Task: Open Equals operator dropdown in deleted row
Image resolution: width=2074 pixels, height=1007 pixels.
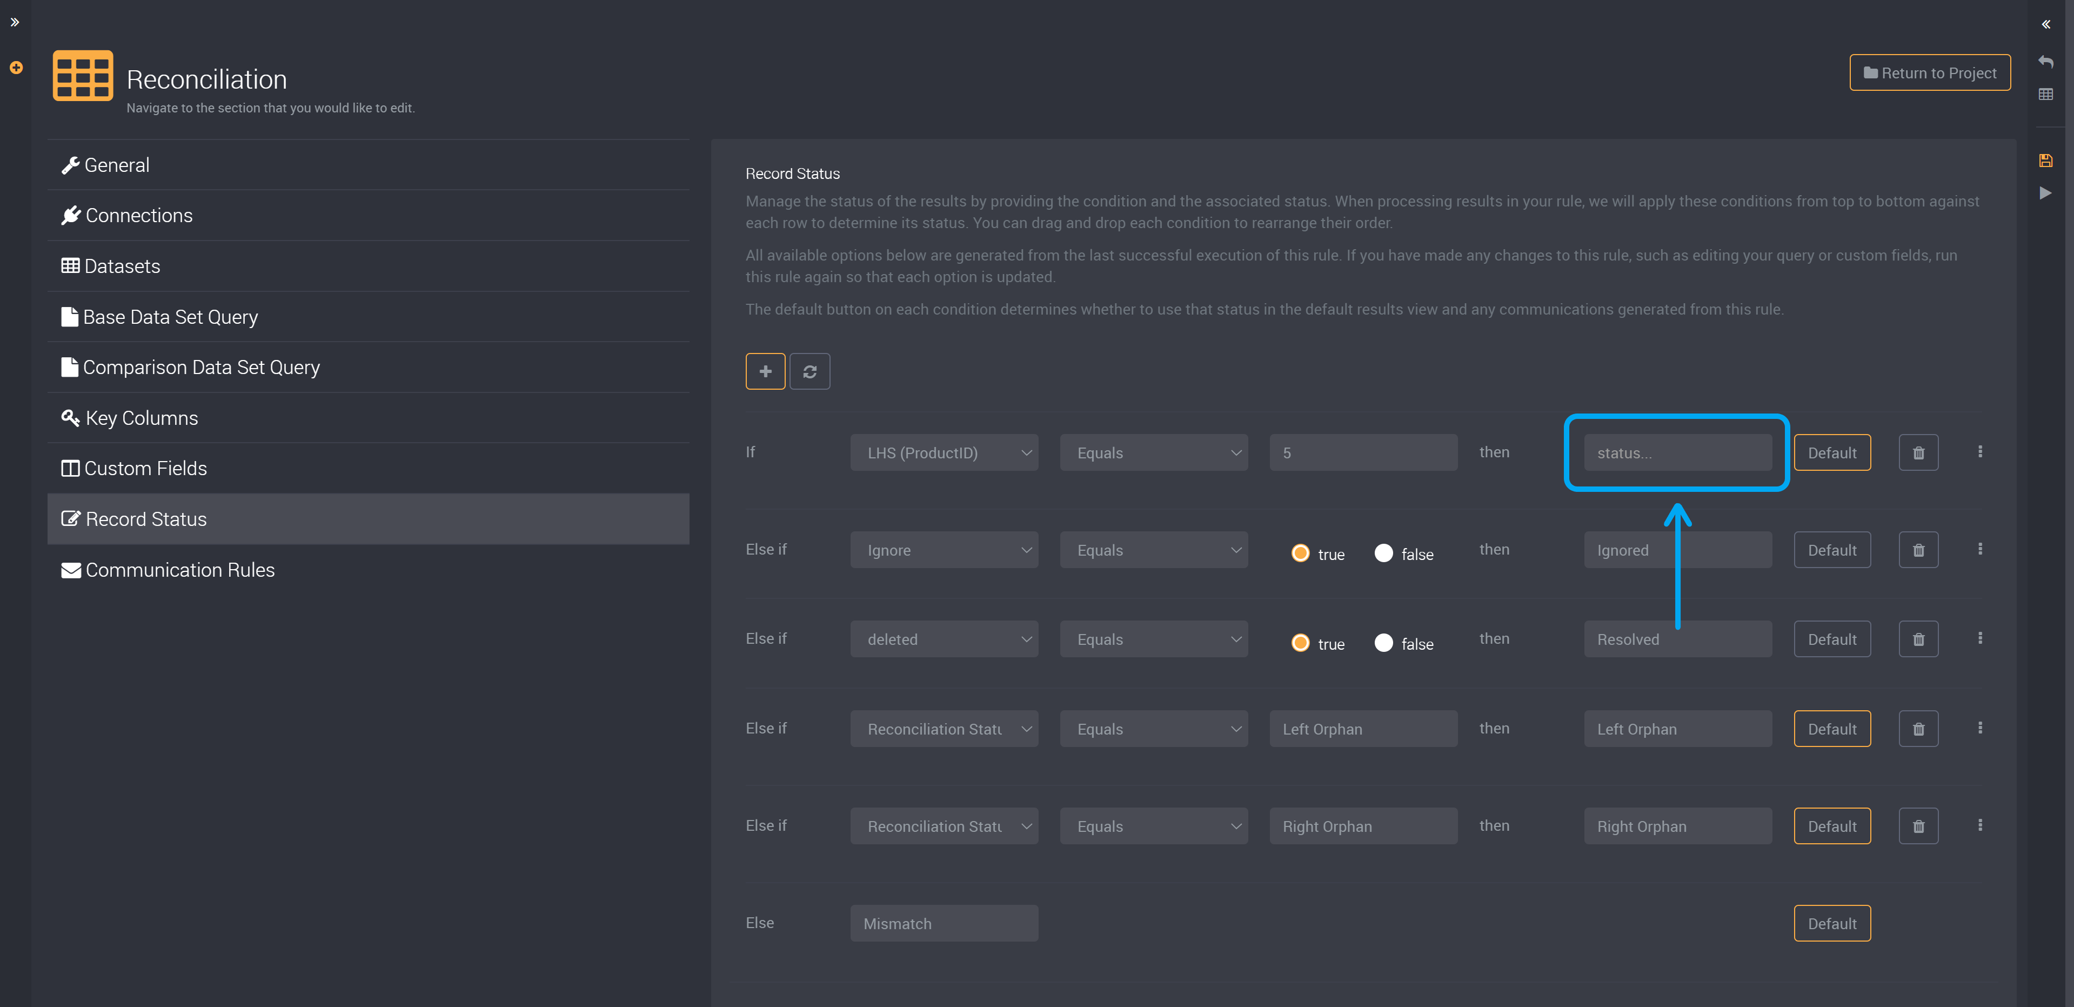Action: [1154, 639]
